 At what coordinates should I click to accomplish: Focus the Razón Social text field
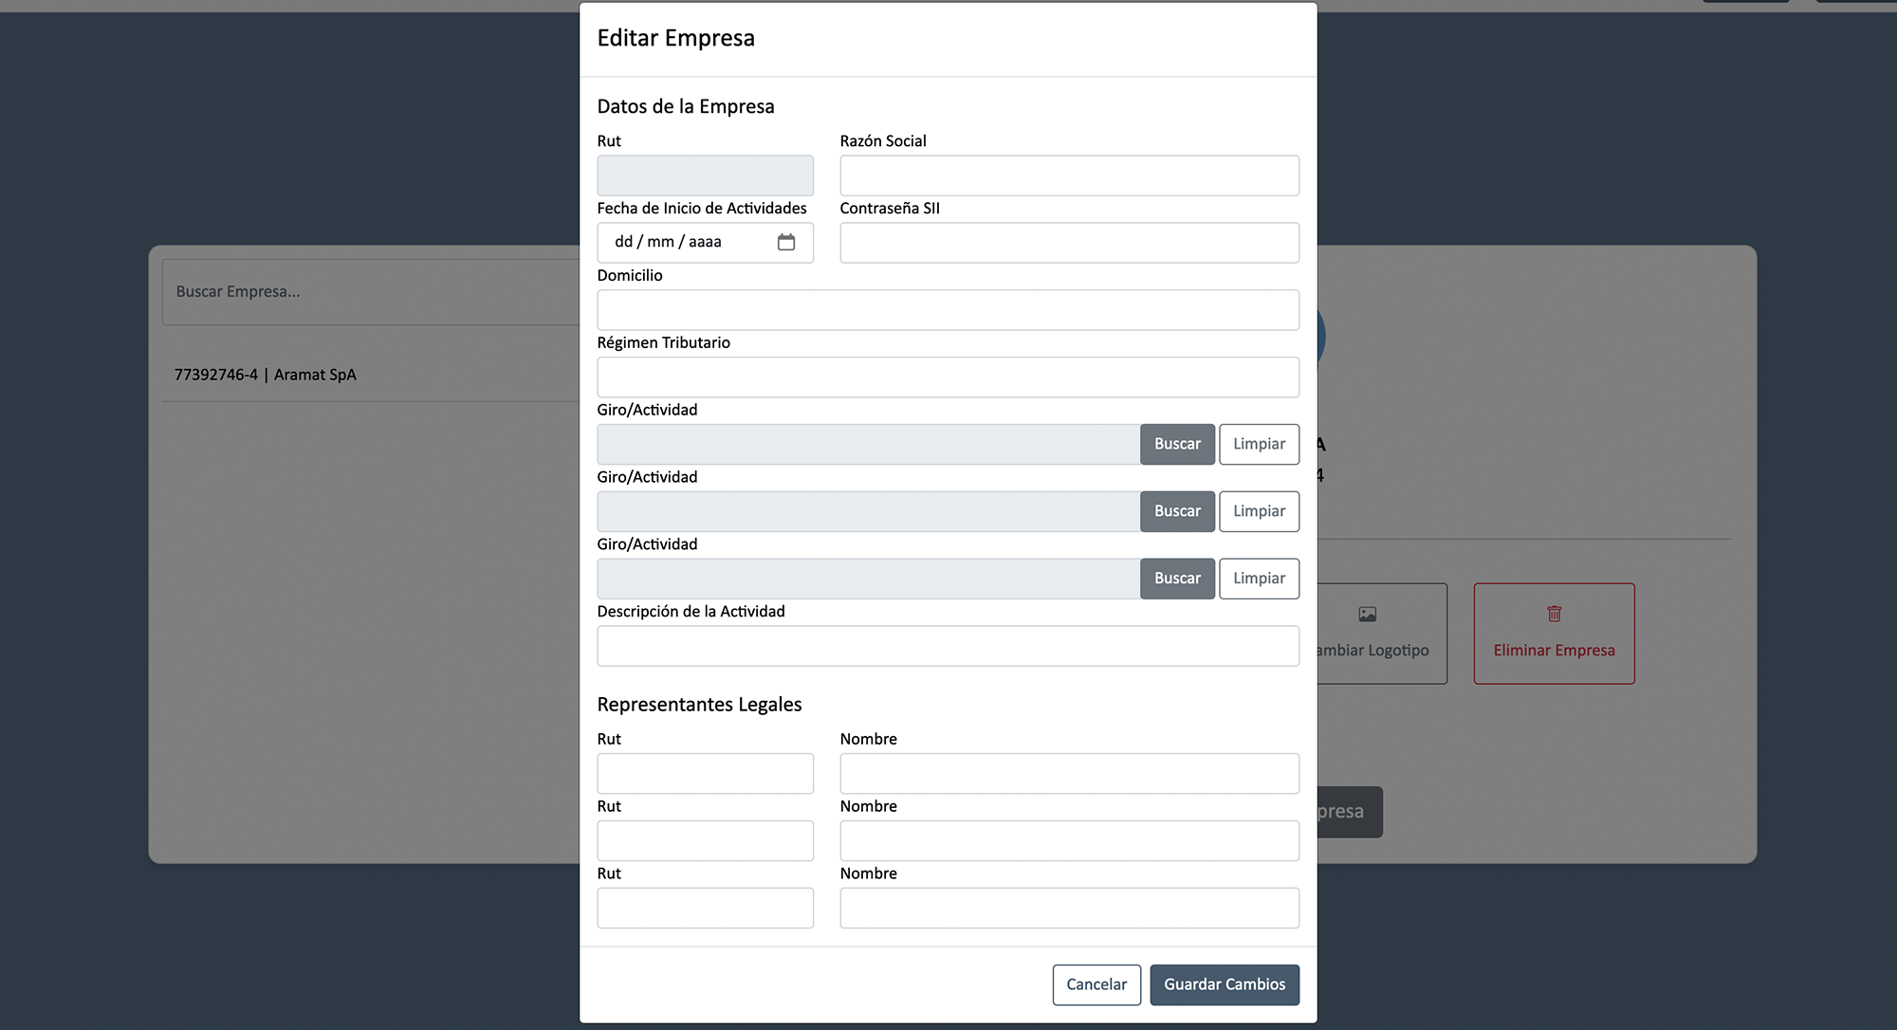[x=1069, y=175]
